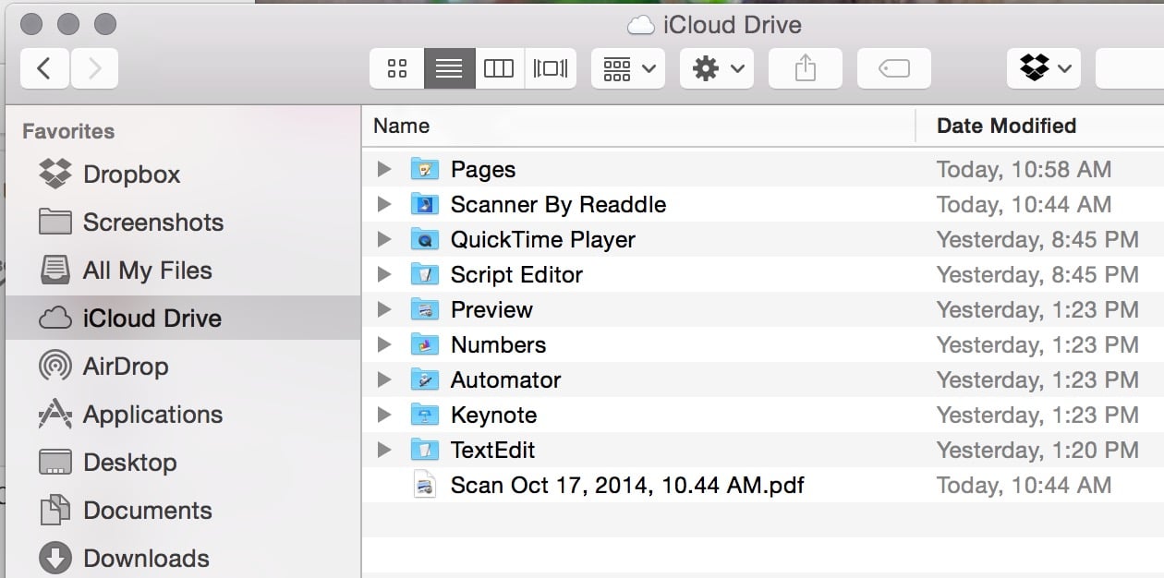Select All My Files in sidebar
The image size is (1164, 578).
pyautogui.click(x=183, y=271)
